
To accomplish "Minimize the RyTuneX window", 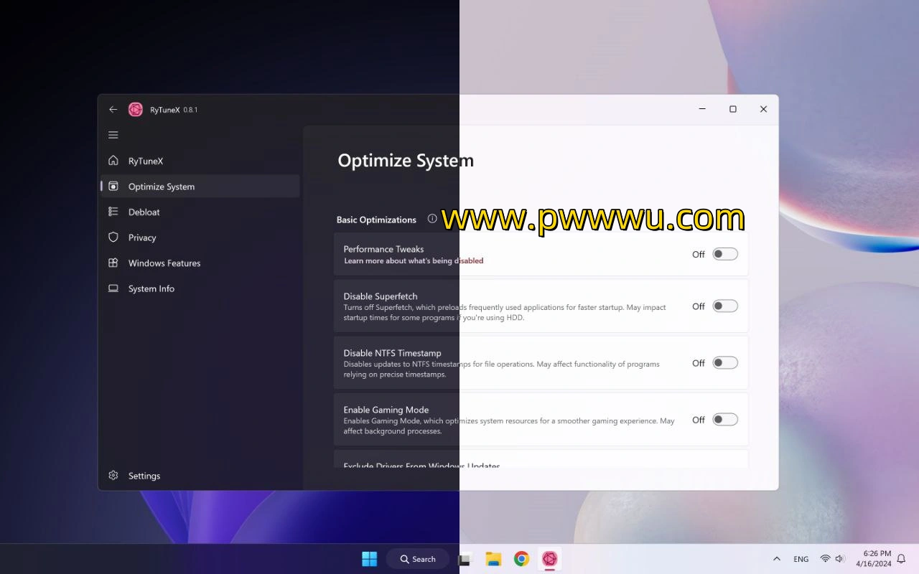I will click(702, 109).
